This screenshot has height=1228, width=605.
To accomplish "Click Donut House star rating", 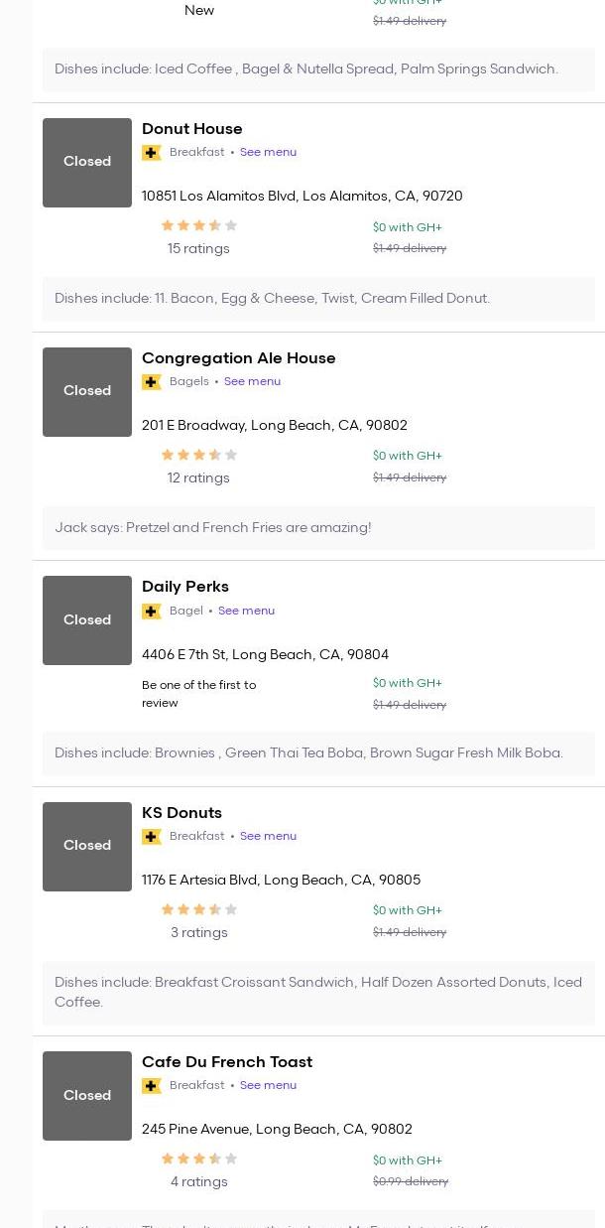I will [x=198, y=226].
